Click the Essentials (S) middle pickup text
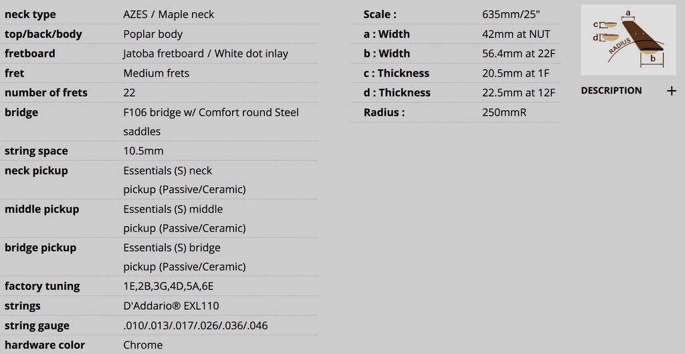Viewport: 685px width, 354px height. [x=185, y=218]
